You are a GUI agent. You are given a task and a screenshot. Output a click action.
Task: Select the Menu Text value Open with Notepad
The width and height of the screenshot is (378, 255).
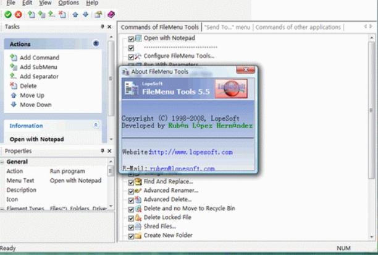pyautogui.click(x=75, y=180)
